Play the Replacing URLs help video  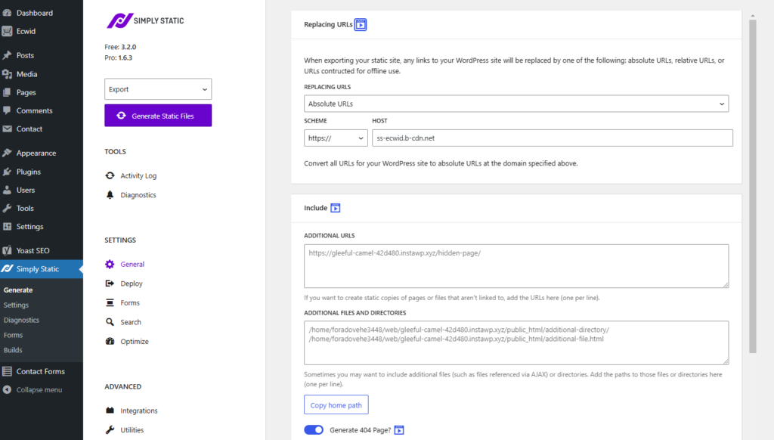pyautogui.click(x=361, y=24)
